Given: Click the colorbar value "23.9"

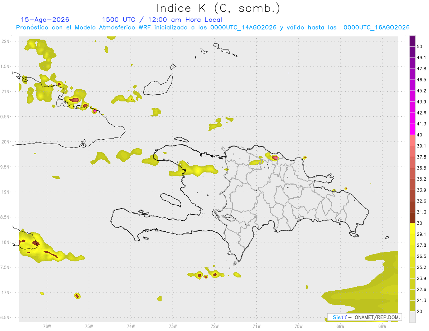Looking at the screenshot, I should click(421, 279).
